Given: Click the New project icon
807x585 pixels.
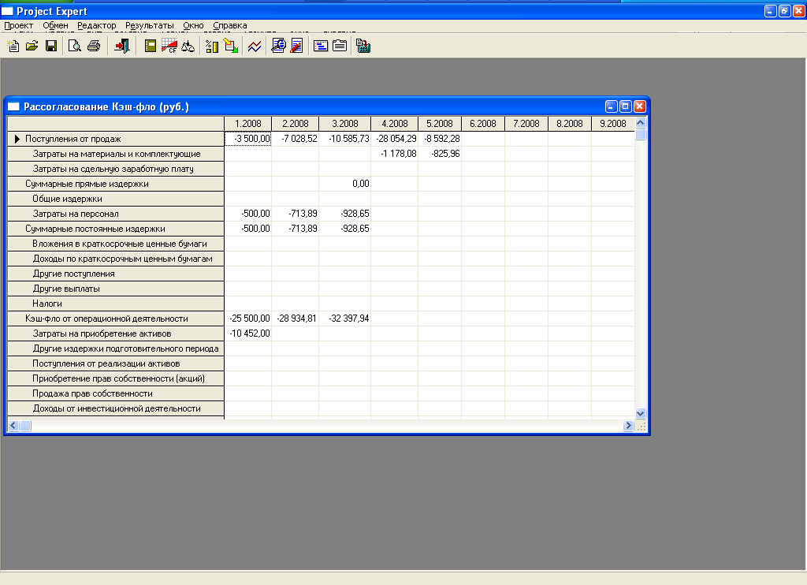Looking at the screenshot, I should (x=13, y=47).
